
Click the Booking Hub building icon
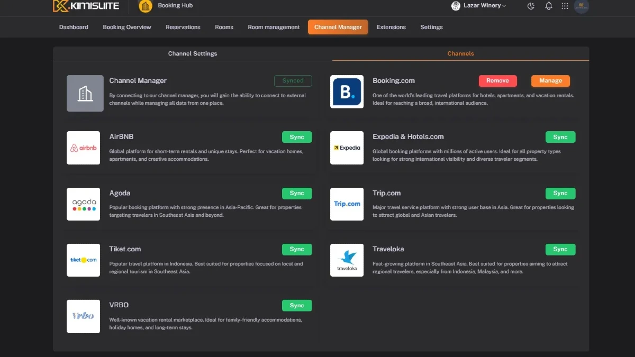pos(146,6)
